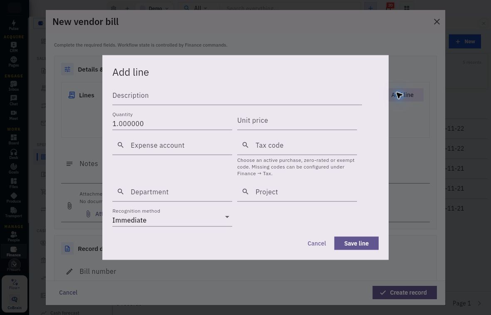Click the Tax code search icon
This screenshot has width=491, height=315.
click(x=245, y=145)
